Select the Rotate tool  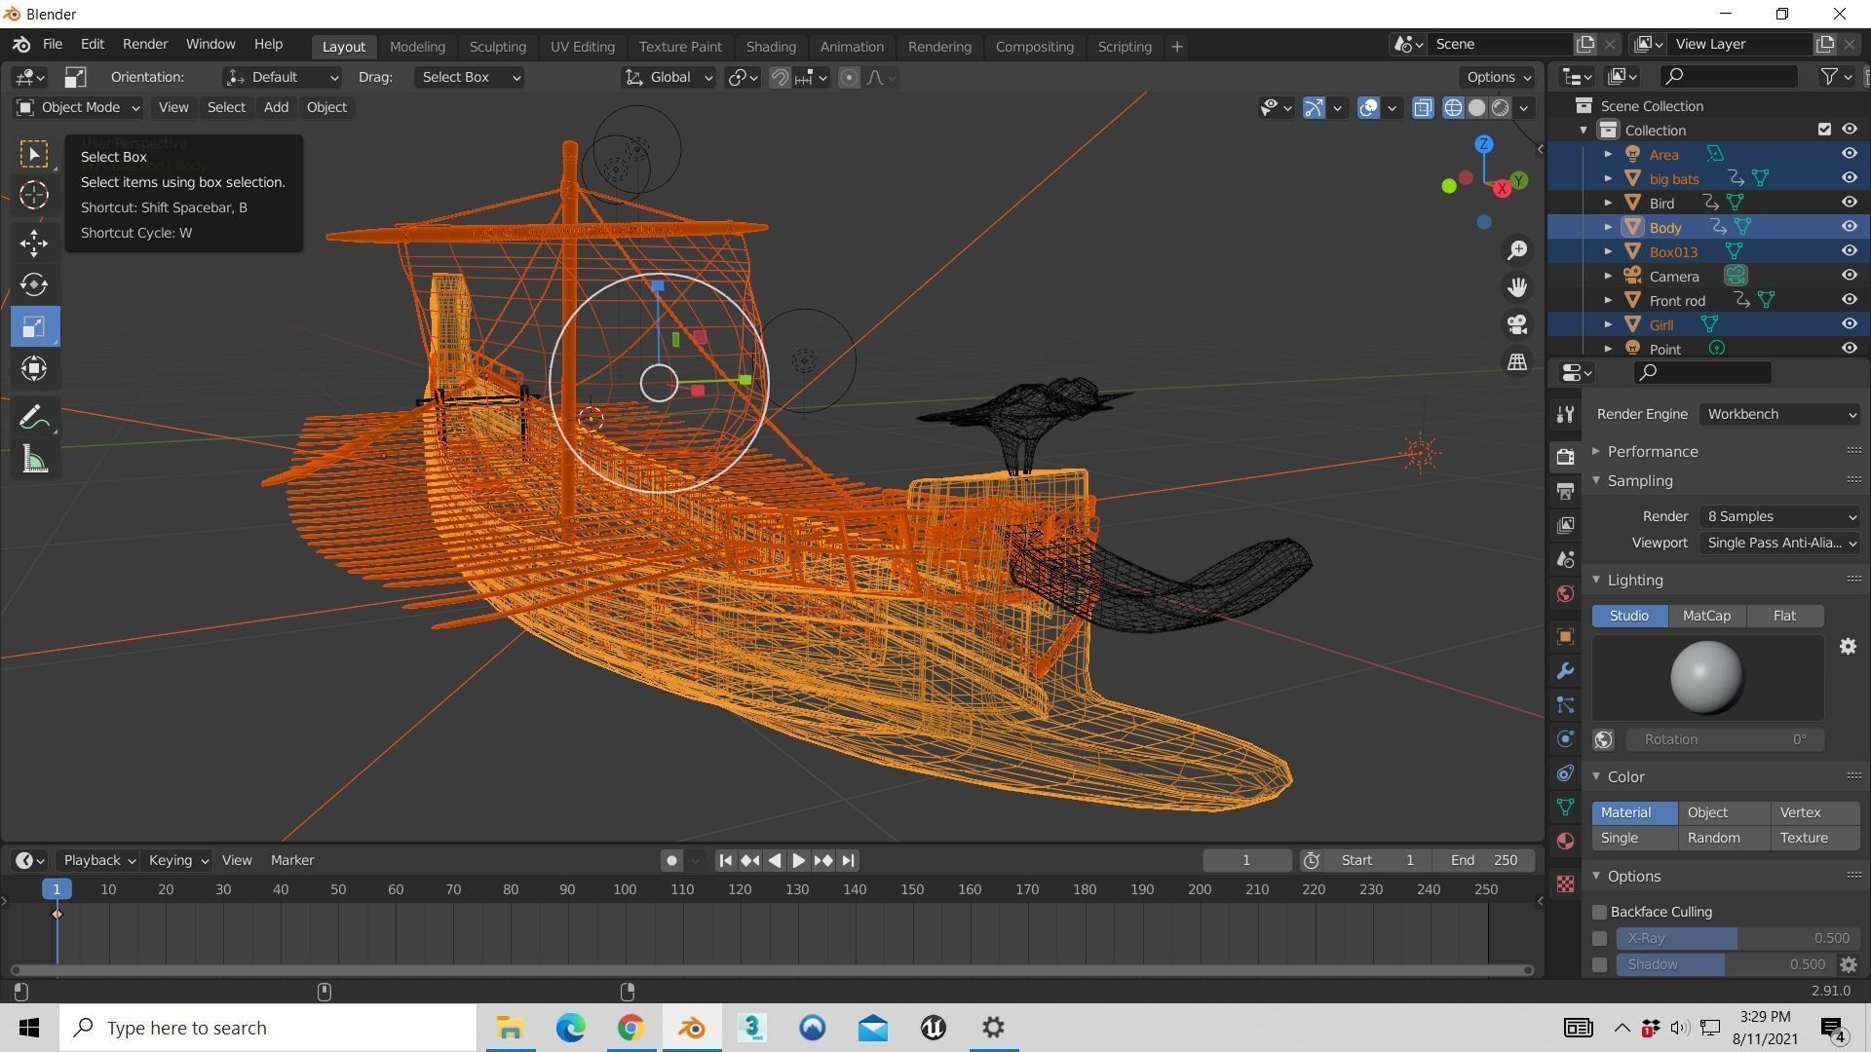(x=34, y=284)
